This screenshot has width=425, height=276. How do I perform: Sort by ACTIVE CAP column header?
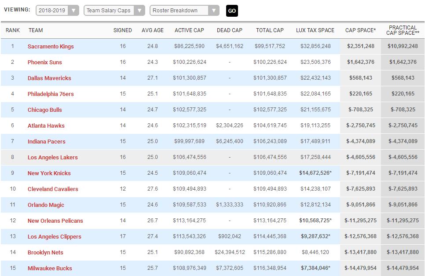tap(189, 30)
